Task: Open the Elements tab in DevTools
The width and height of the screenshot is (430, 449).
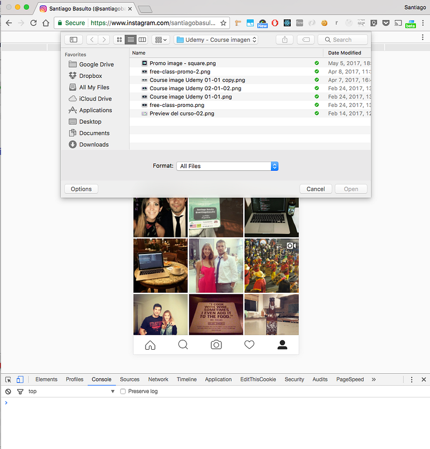Action: [x=46, y=379]
